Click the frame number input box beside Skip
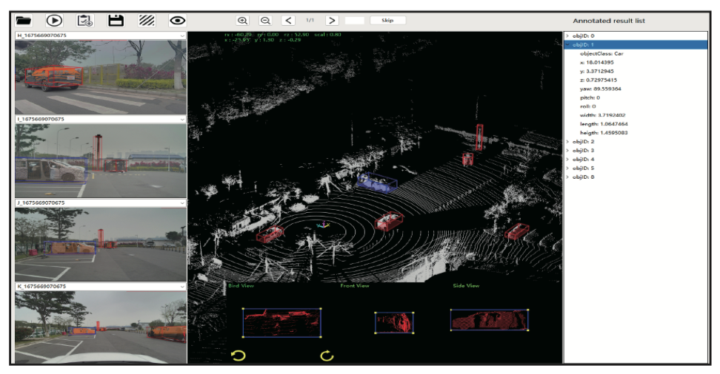 coord(355,20)
